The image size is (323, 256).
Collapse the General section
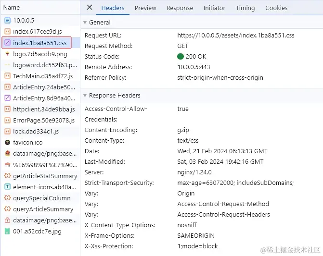pos(85,23)
